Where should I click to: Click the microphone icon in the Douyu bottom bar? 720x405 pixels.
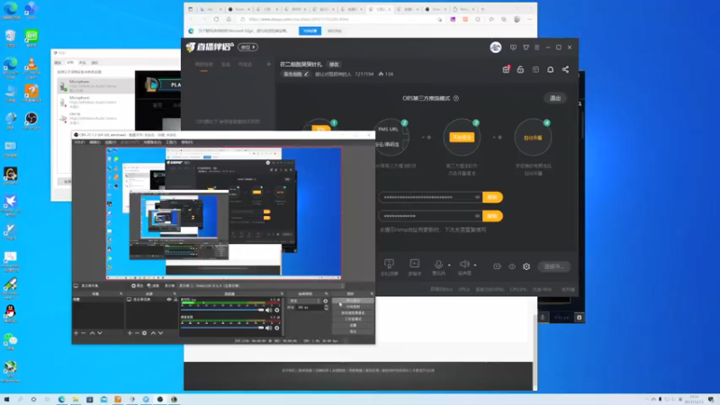(438, 265)
